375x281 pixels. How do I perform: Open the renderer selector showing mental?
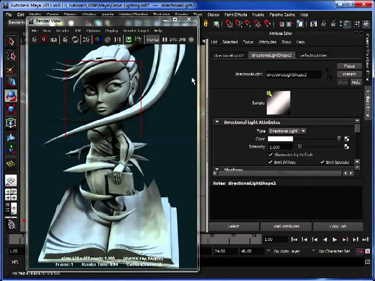point(153,40)
